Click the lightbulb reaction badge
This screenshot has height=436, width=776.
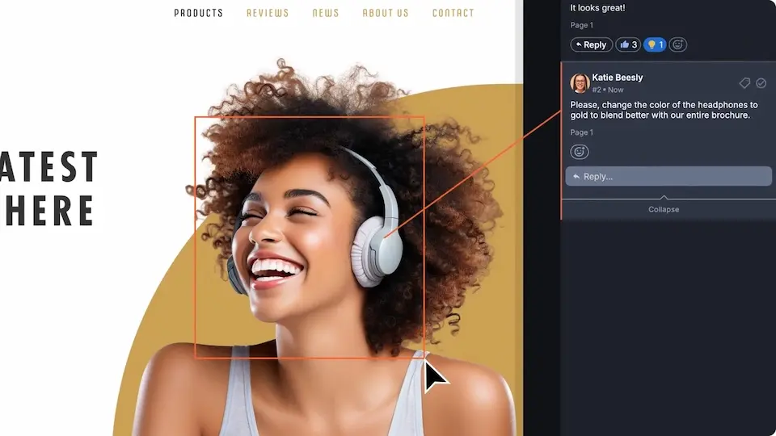pos(655,45)
